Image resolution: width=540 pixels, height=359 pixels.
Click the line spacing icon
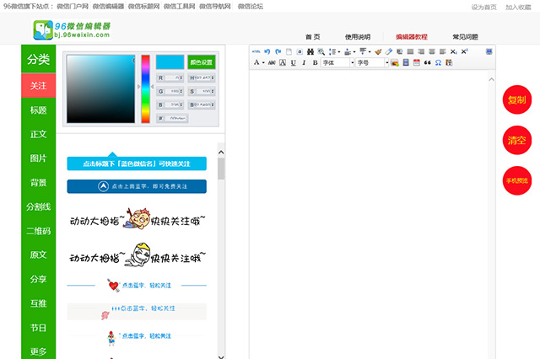[332, 51]
